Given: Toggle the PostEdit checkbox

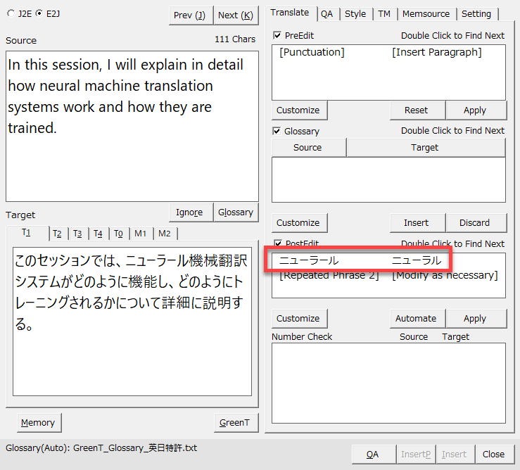Looking at the screenshot, I should tap(277, 243).
